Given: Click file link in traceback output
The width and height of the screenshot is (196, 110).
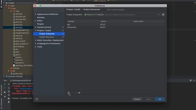Looking at the screenshot, I should click(x=26, y=89).
